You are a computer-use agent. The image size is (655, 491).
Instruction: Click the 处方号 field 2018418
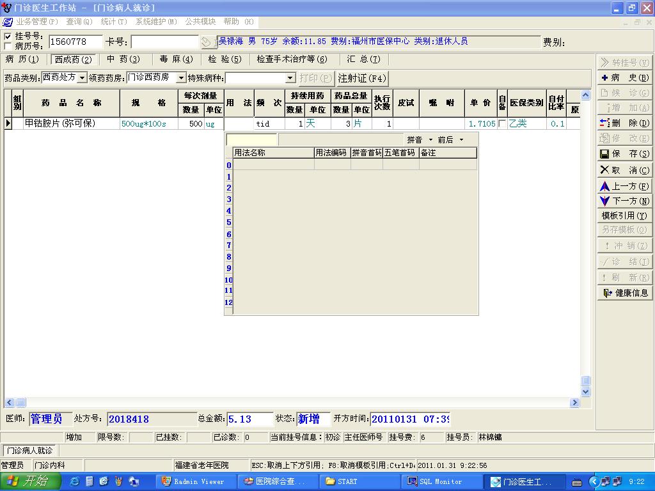pyautogui.click(x=151, y=419)
